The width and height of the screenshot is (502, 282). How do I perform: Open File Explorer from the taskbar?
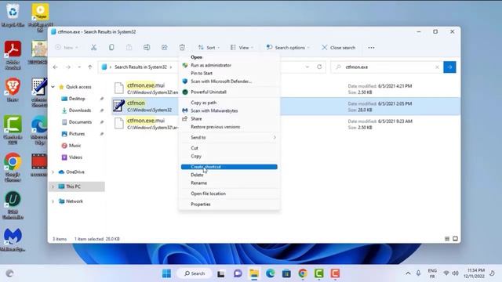(254, 273)
